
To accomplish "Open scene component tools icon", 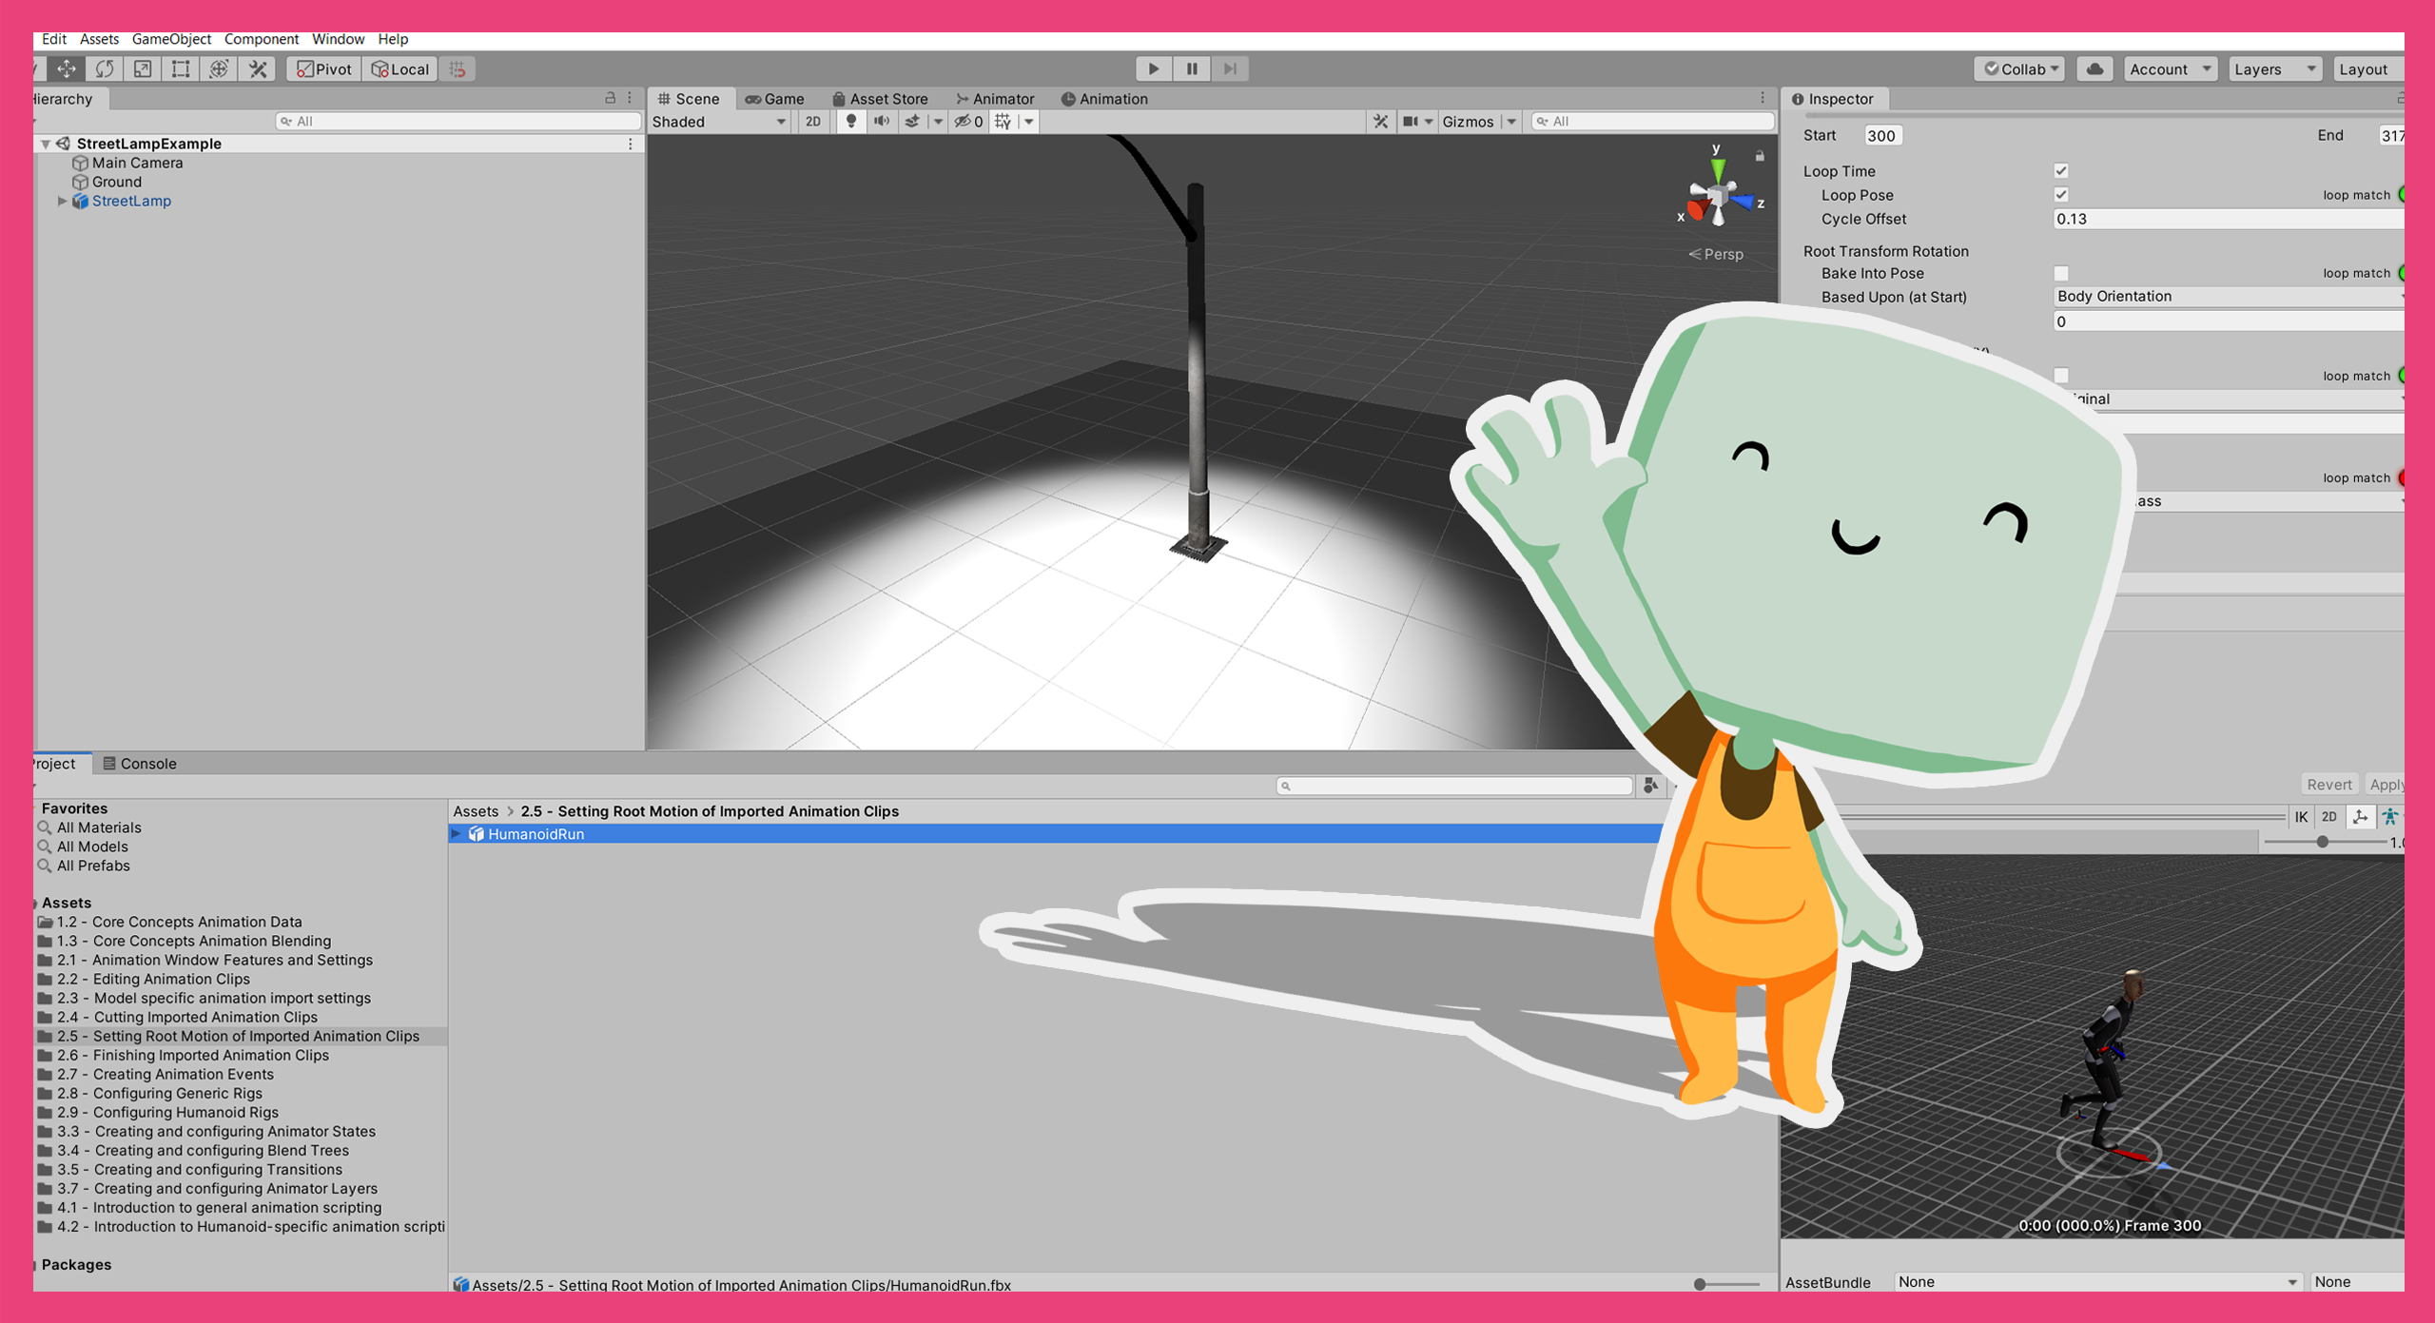I will click(1381, 122).
